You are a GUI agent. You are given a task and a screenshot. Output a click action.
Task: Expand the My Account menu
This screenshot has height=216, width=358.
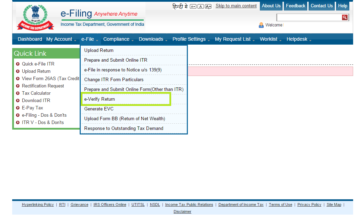tap(61, 39)
